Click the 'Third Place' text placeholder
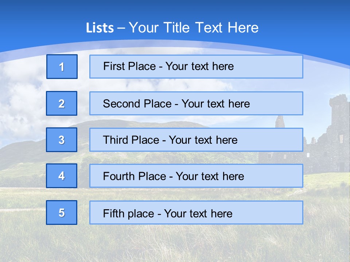Screen dimensions: 350x262 coord(196,140)
